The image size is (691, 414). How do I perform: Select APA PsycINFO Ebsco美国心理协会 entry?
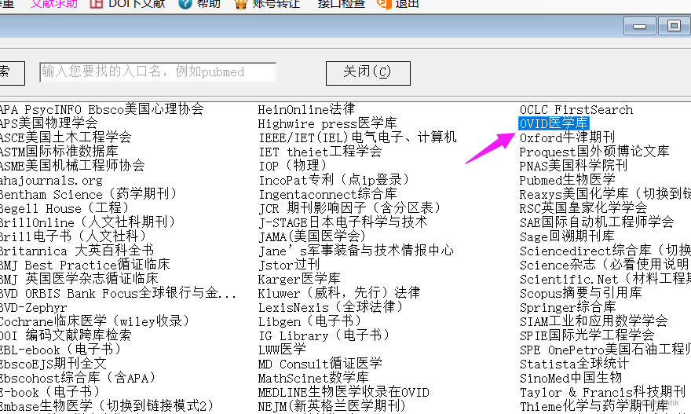pyautogui.click(x=102, y=109)
